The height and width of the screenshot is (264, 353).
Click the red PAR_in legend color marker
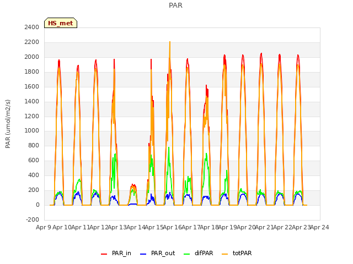point(104,254)
